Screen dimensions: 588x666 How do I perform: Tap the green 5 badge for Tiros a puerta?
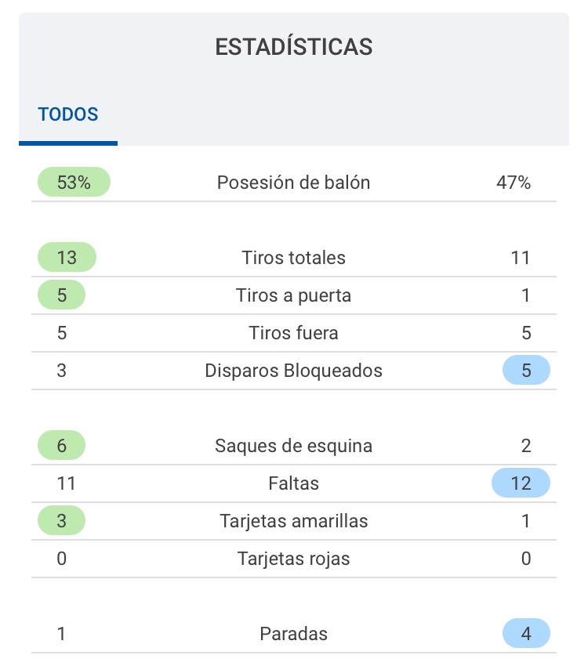tap(61, 295)
